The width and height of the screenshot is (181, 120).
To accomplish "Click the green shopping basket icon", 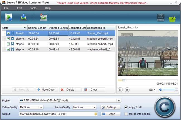I will [172, 19].
